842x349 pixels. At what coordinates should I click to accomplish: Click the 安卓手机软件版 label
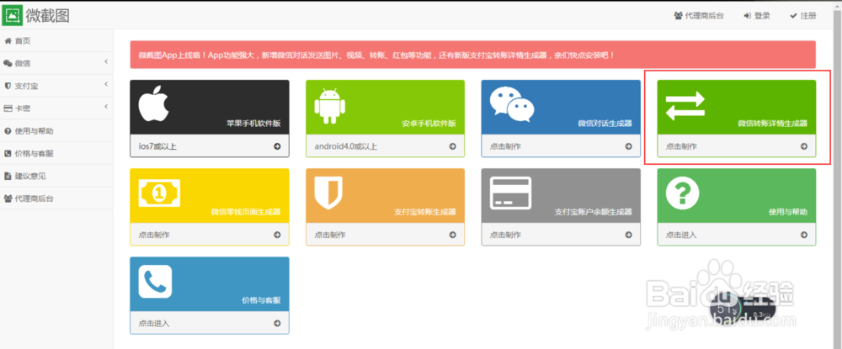click(429, 124)
